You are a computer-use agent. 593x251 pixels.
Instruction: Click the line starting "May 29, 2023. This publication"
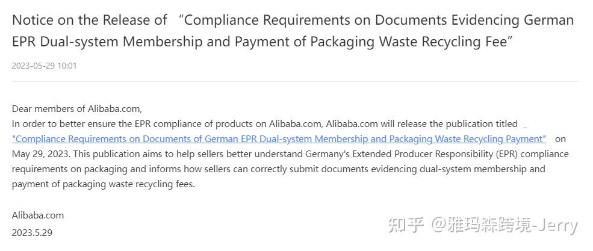(x=290, y=154)
